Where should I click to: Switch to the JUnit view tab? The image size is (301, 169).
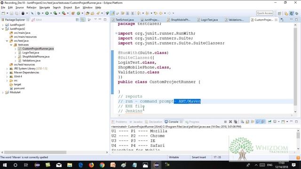37,20
